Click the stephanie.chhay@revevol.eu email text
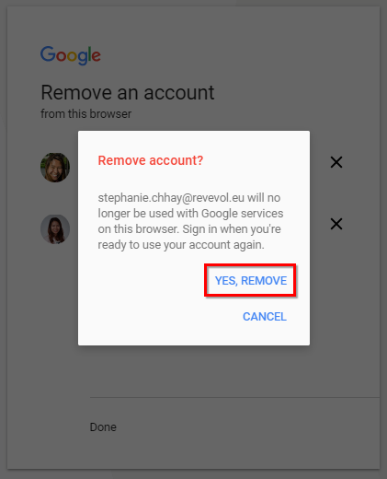The width and height of the screenshot is (387, 479). [171, 198]
